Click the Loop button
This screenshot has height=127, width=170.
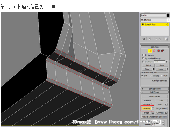click(x=161, y=69)
